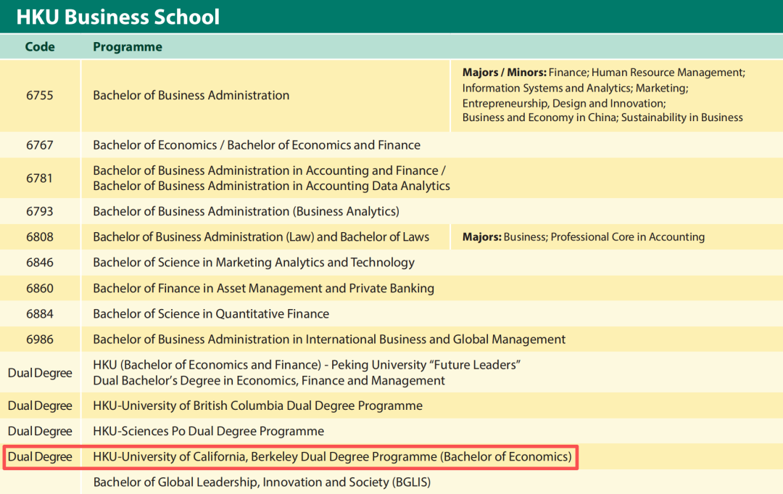
Task: Click the 'Programme' column header
Action: coord(128,47)
